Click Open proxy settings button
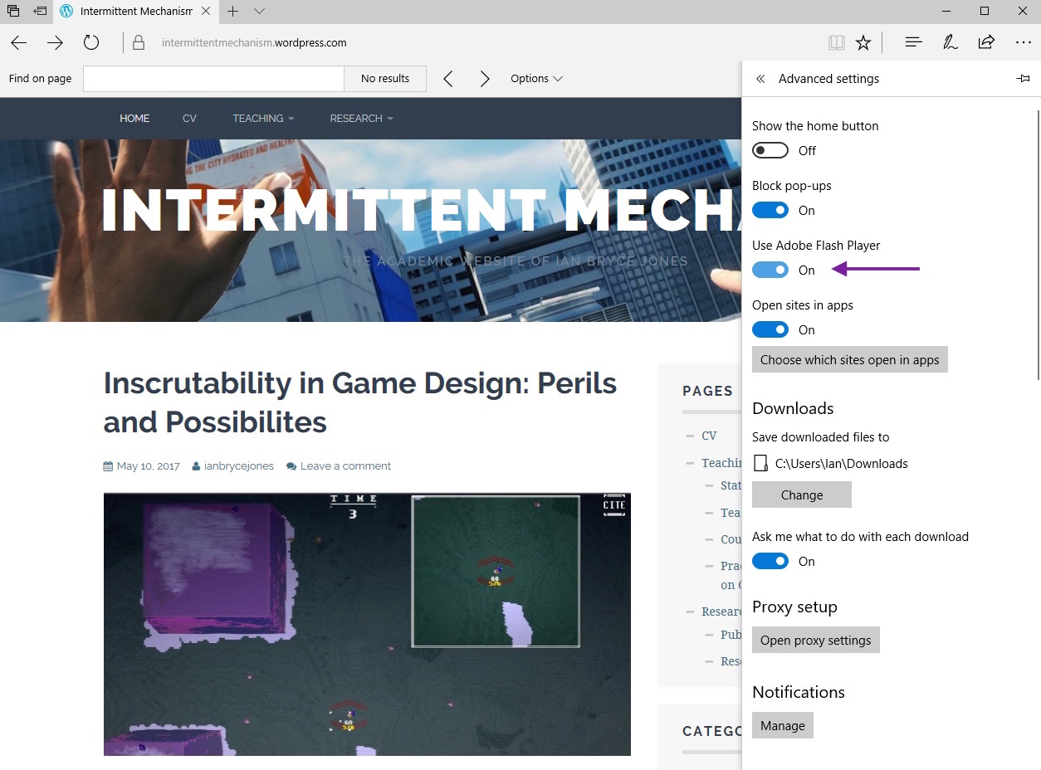 tap(815, 641)
